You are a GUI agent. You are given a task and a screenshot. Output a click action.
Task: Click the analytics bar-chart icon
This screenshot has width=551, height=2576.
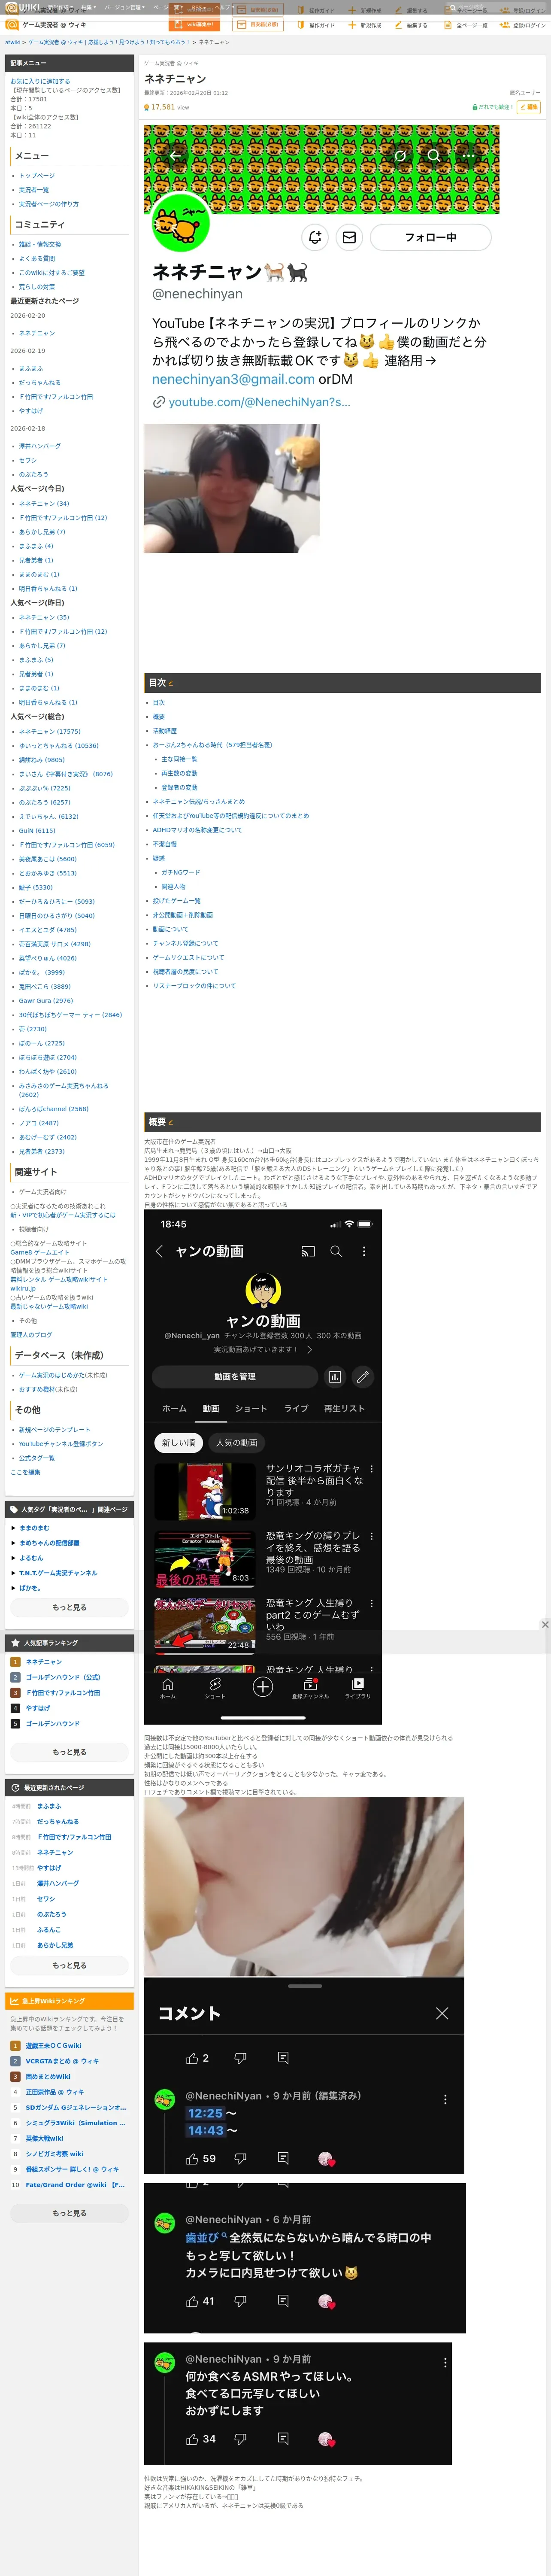335,1376
